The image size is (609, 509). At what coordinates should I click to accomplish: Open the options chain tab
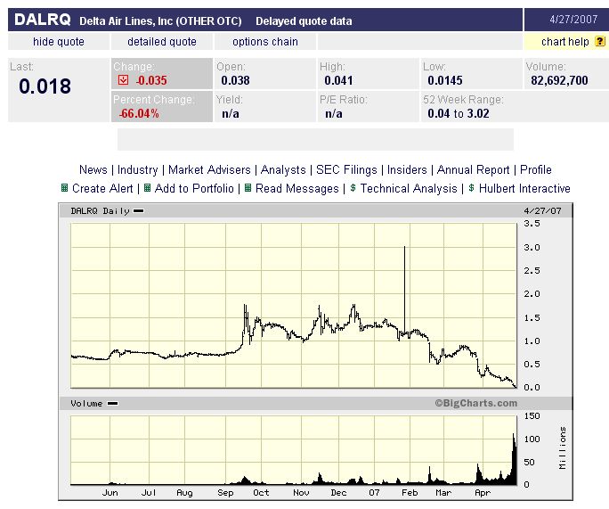point(265,42)
